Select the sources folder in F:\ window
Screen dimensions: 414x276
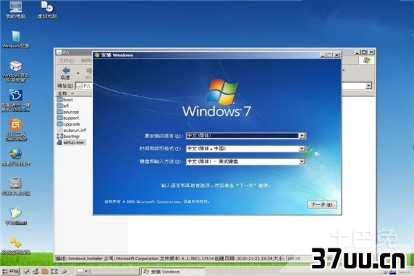coord(68,112)
